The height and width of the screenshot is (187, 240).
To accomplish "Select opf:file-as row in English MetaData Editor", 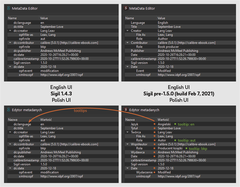I will tap(63, 35).
